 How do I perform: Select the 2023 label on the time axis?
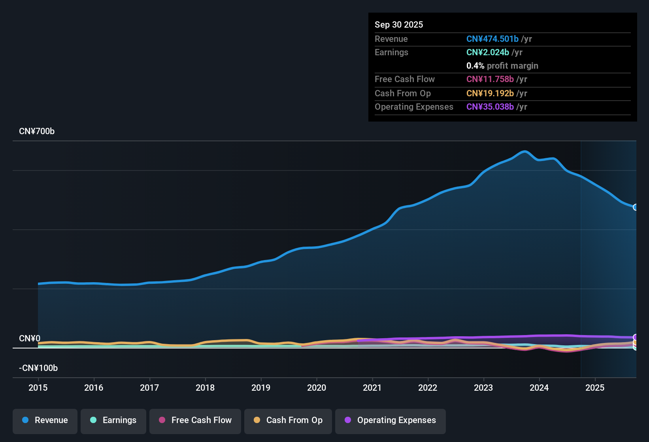click(x=484, y=388)
